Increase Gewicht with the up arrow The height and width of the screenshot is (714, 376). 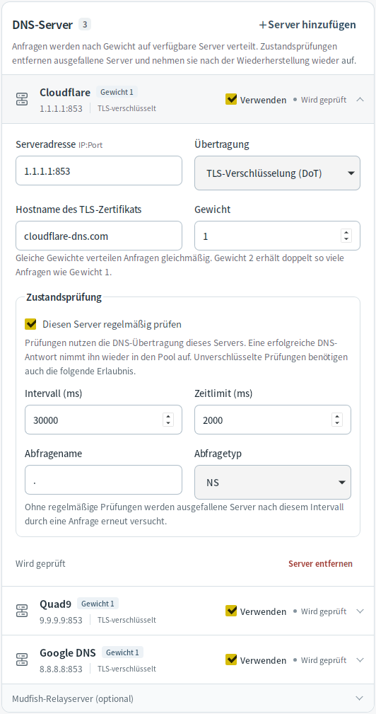point(346,232)
